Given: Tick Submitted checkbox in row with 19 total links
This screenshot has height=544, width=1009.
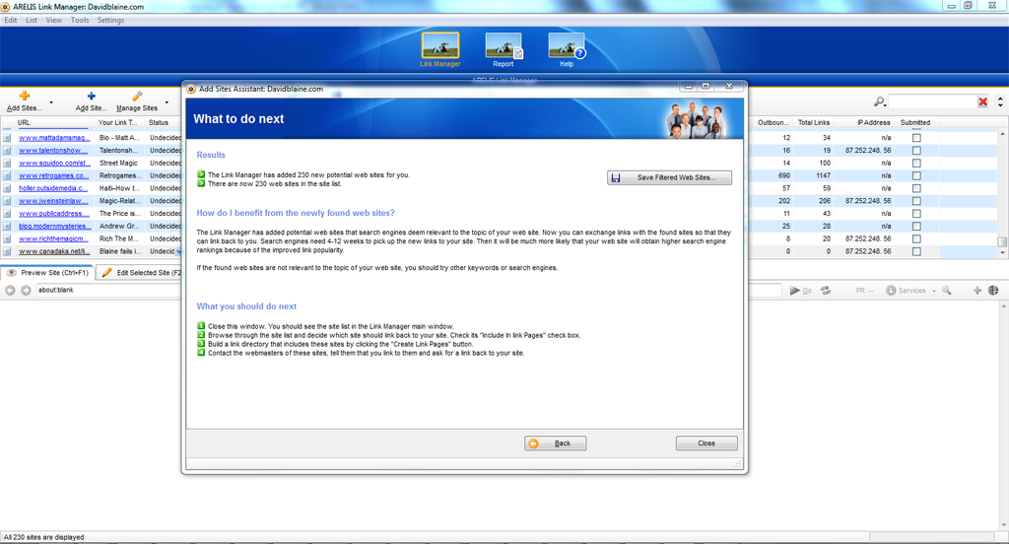Looking at the screenshot, I should coord(916,150).
